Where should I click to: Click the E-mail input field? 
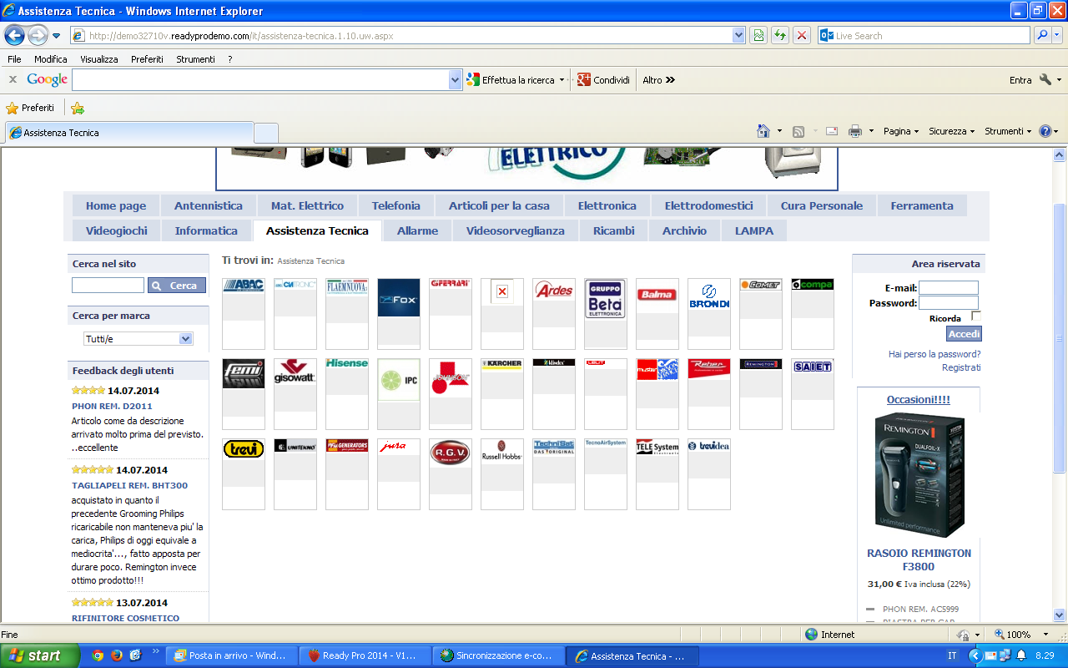pos(949,288)
